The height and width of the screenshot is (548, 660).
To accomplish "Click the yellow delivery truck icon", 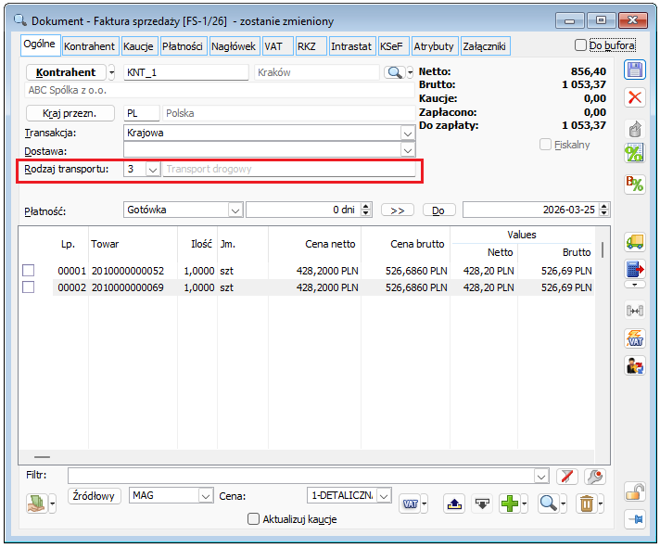I will click(635, 242).
